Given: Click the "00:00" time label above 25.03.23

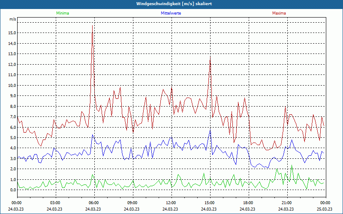Looking at the screenshot, I should (x=325, y=203).
